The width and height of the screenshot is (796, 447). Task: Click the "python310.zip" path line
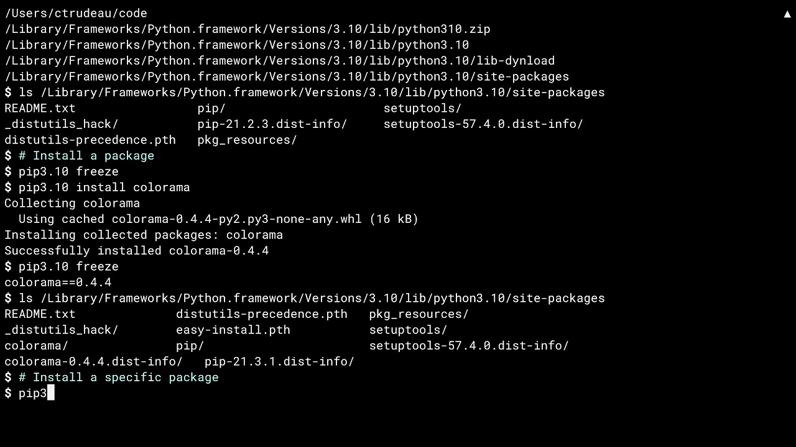tap(248, 29)
